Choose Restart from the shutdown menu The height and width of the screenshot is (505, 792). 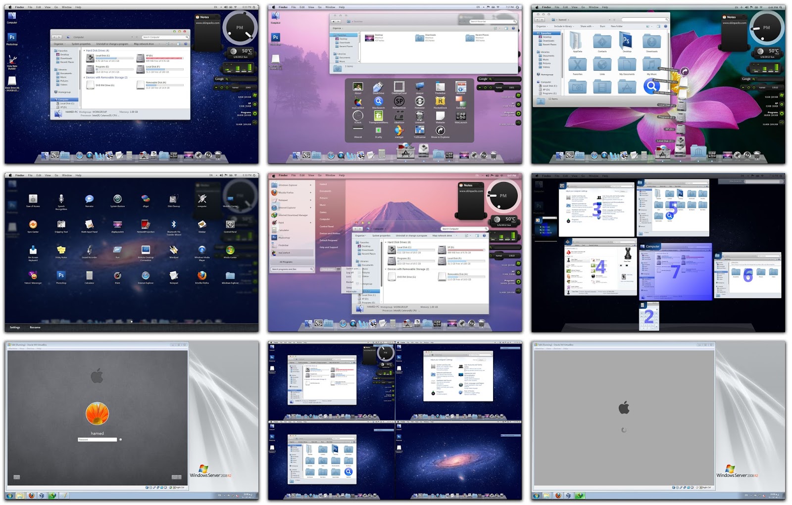tap(350, 282)
